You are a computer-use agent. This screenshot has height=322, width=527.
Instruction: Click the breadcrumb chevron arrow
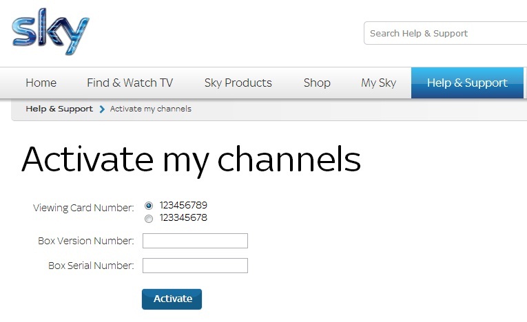102,109
